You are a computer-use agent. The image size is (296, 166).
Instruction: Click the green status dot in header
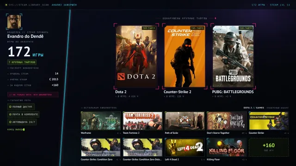(6, 5)
